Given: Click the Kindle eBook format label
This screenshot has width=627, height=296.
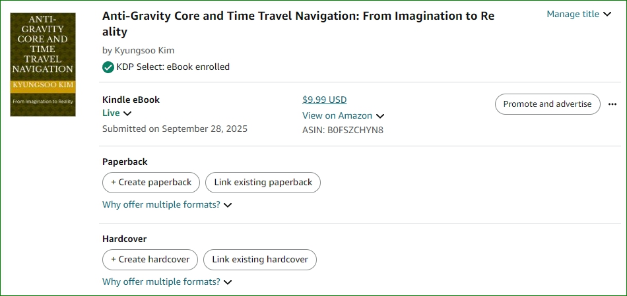Looking at the screenshot, I should tap(131, 100).
